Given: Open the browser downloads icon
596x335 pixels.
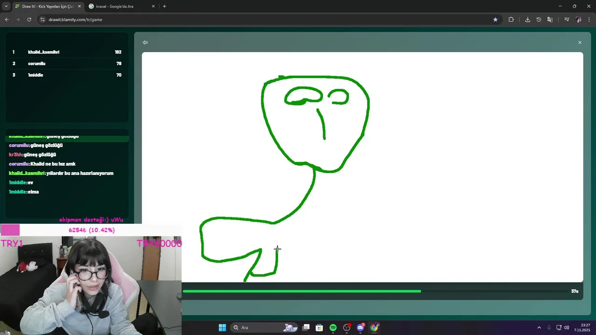Looking at the screenshot, I should (528, 20).
